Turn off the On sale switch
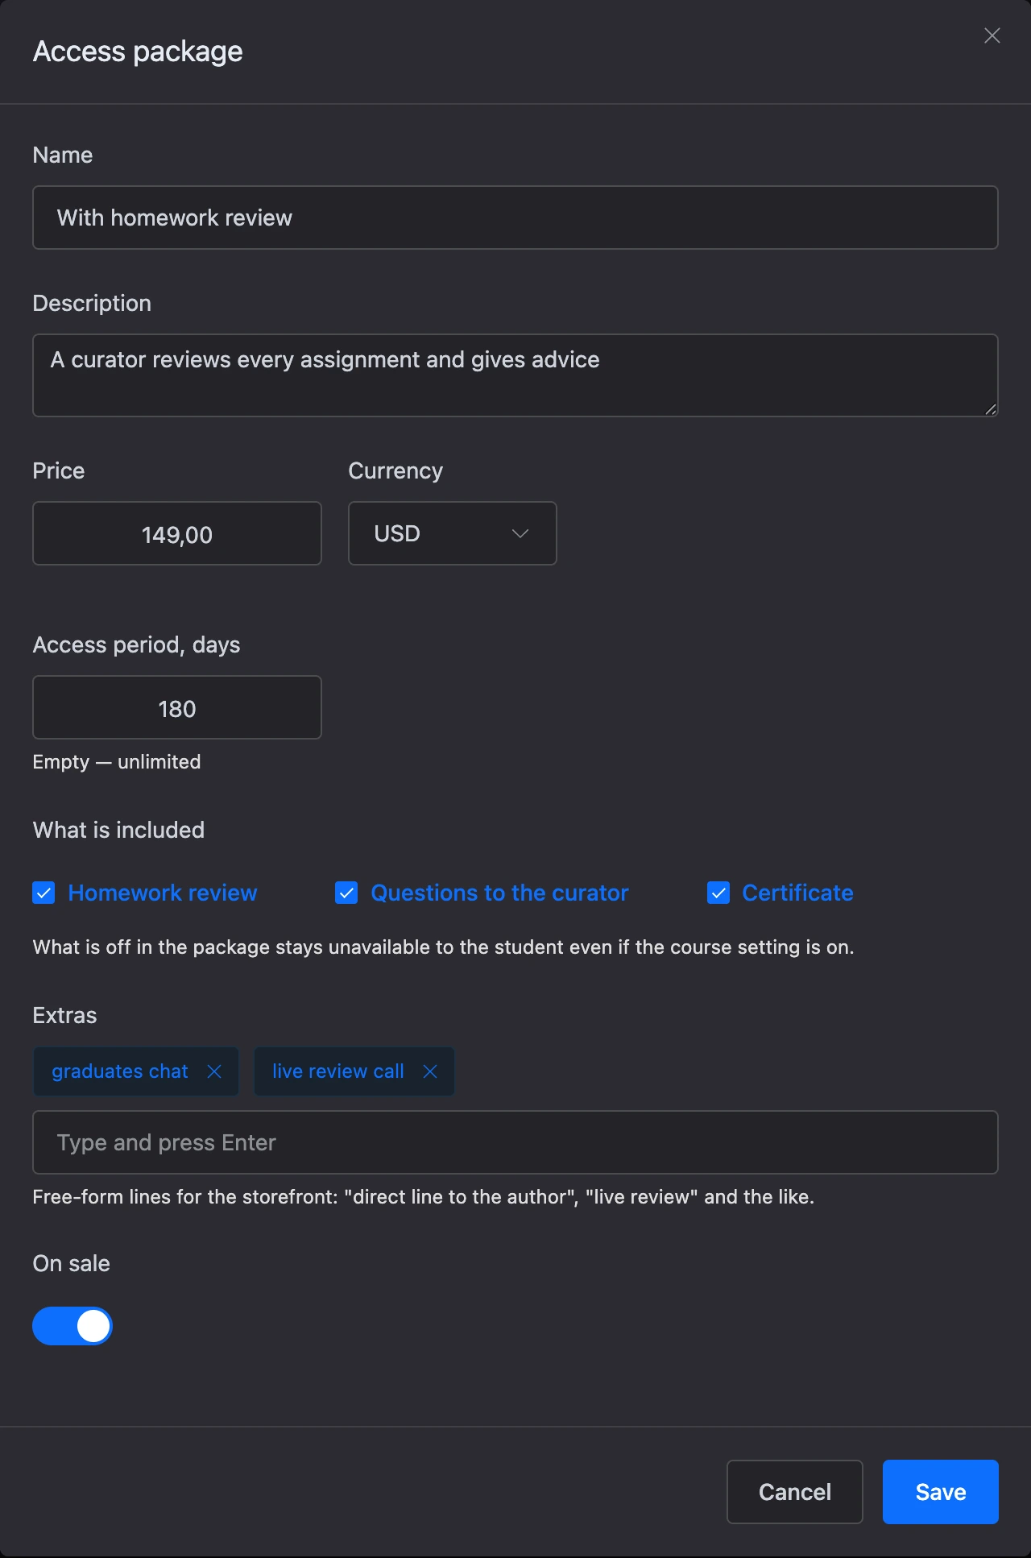The image size is (1031, 1558). [x=72, y=1326]
